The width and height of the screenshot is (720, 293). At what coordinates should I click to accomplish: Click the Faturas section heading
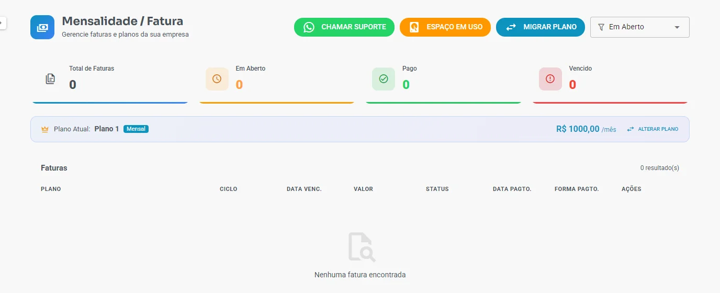tap(54, 168)
